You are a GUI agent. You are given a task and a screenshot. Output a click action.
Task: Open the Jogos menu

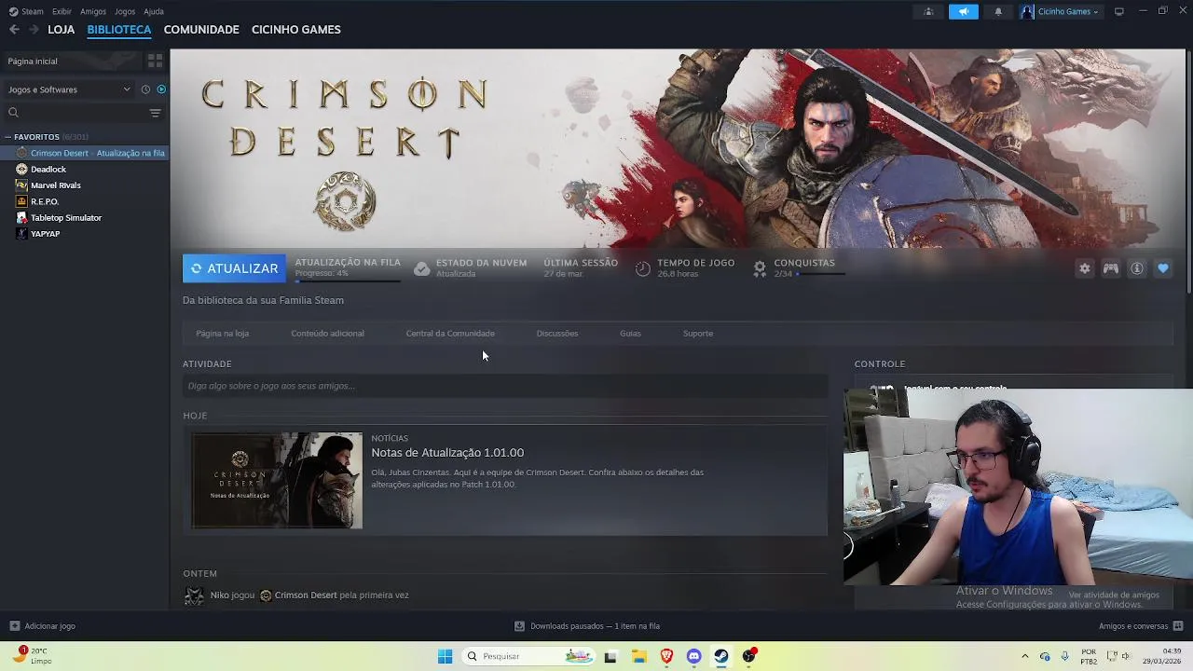point(125,11)
